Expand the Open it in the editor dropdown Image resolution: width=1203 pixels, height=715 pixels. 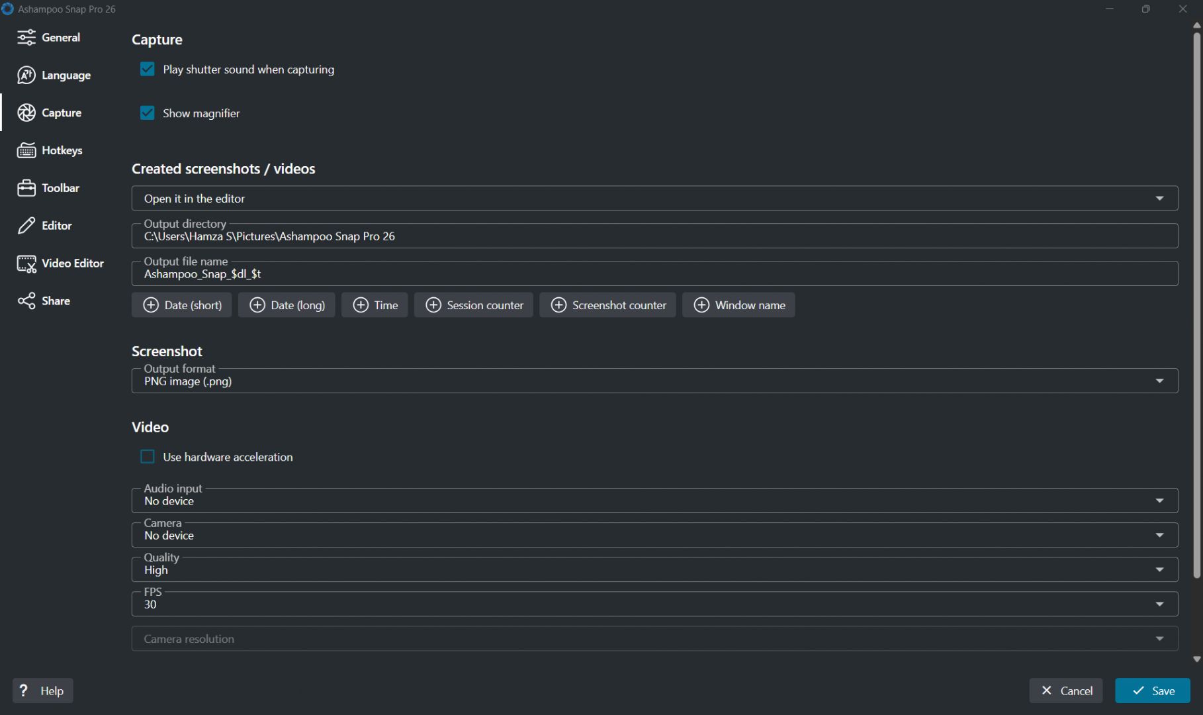(x=655, y=199)
